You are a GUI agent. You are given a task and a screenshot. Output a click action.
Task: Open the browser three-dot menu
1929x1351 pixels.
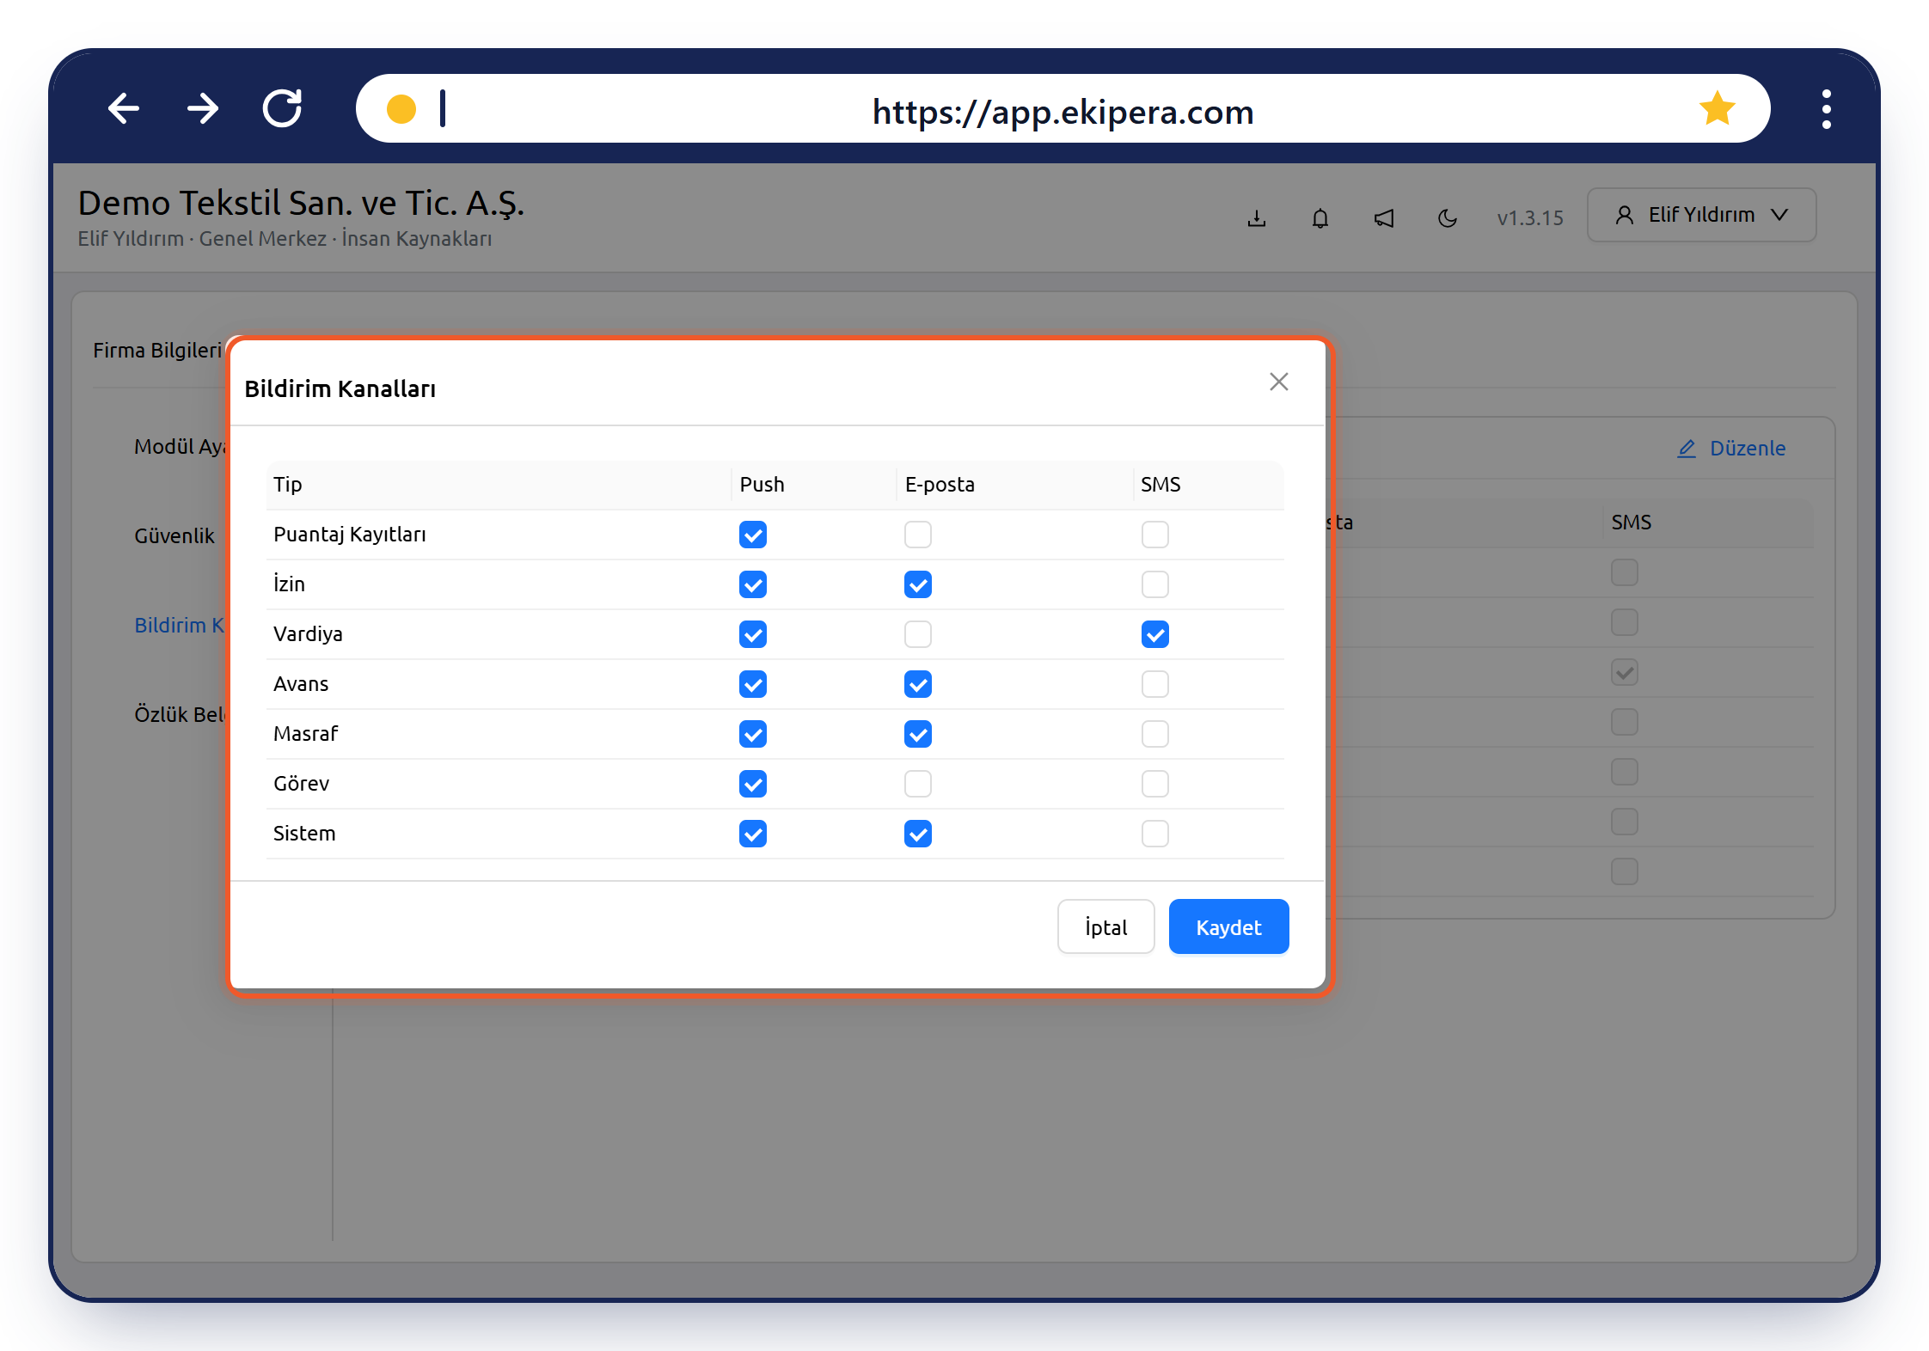pyautogui.click(x=1826, y=109)
